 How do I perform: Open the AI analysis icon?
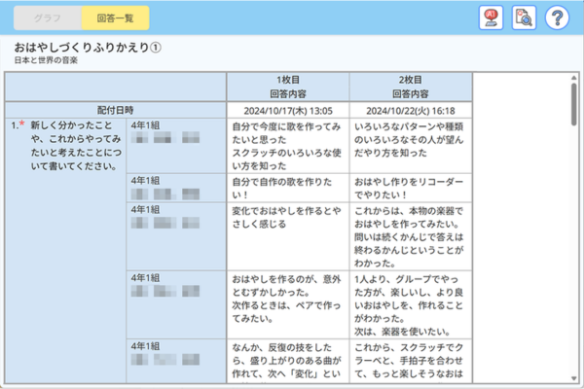point(492,18)
